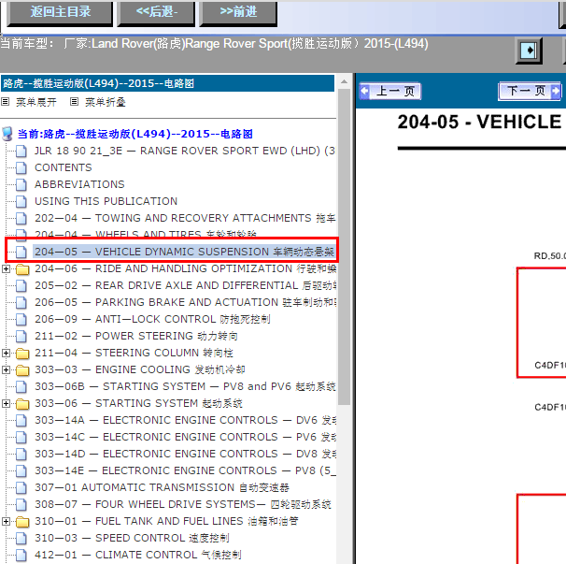Open the CONTENTS document
566x564 pixels.
click(x=64, y=167)
